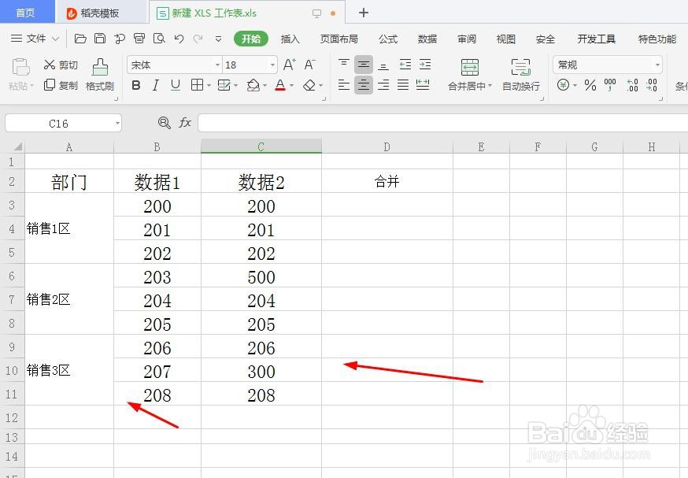
Task: Open the 数据 ribbon tab
Action: coord(427,38)
